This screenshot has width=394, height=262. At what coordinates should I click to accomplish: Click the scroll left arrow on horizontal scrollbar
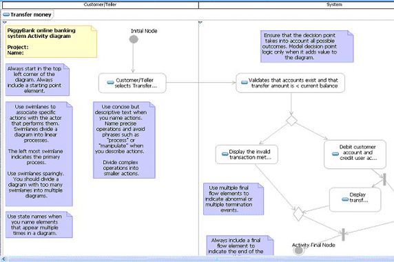pyautogui.click(x=3, y=259)
